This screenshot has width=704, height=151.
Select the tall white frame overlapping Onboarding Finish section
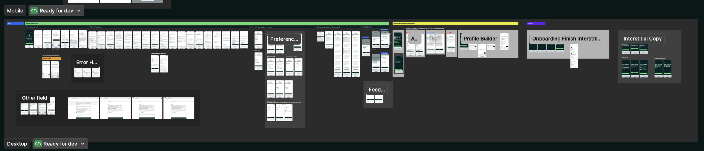574,56
